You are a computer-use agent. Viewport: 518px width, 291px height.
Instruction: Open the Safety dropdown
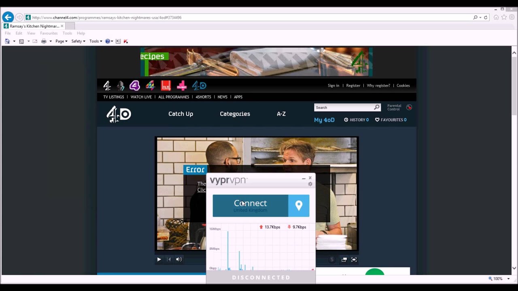78,41
